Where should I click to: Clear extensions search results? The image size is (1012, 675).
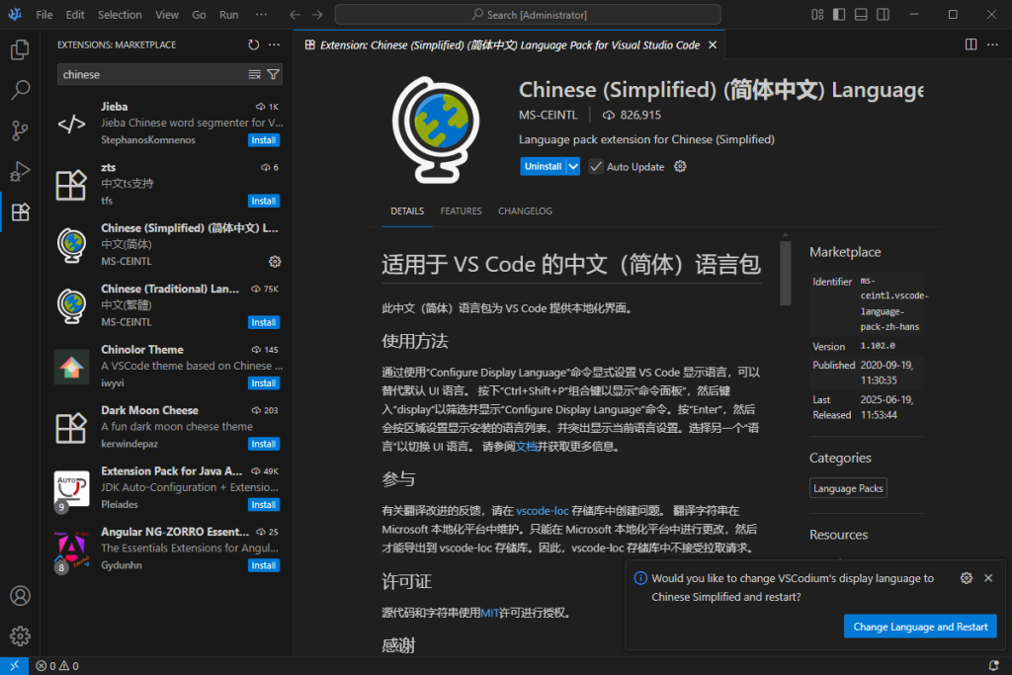coord(255,75)
